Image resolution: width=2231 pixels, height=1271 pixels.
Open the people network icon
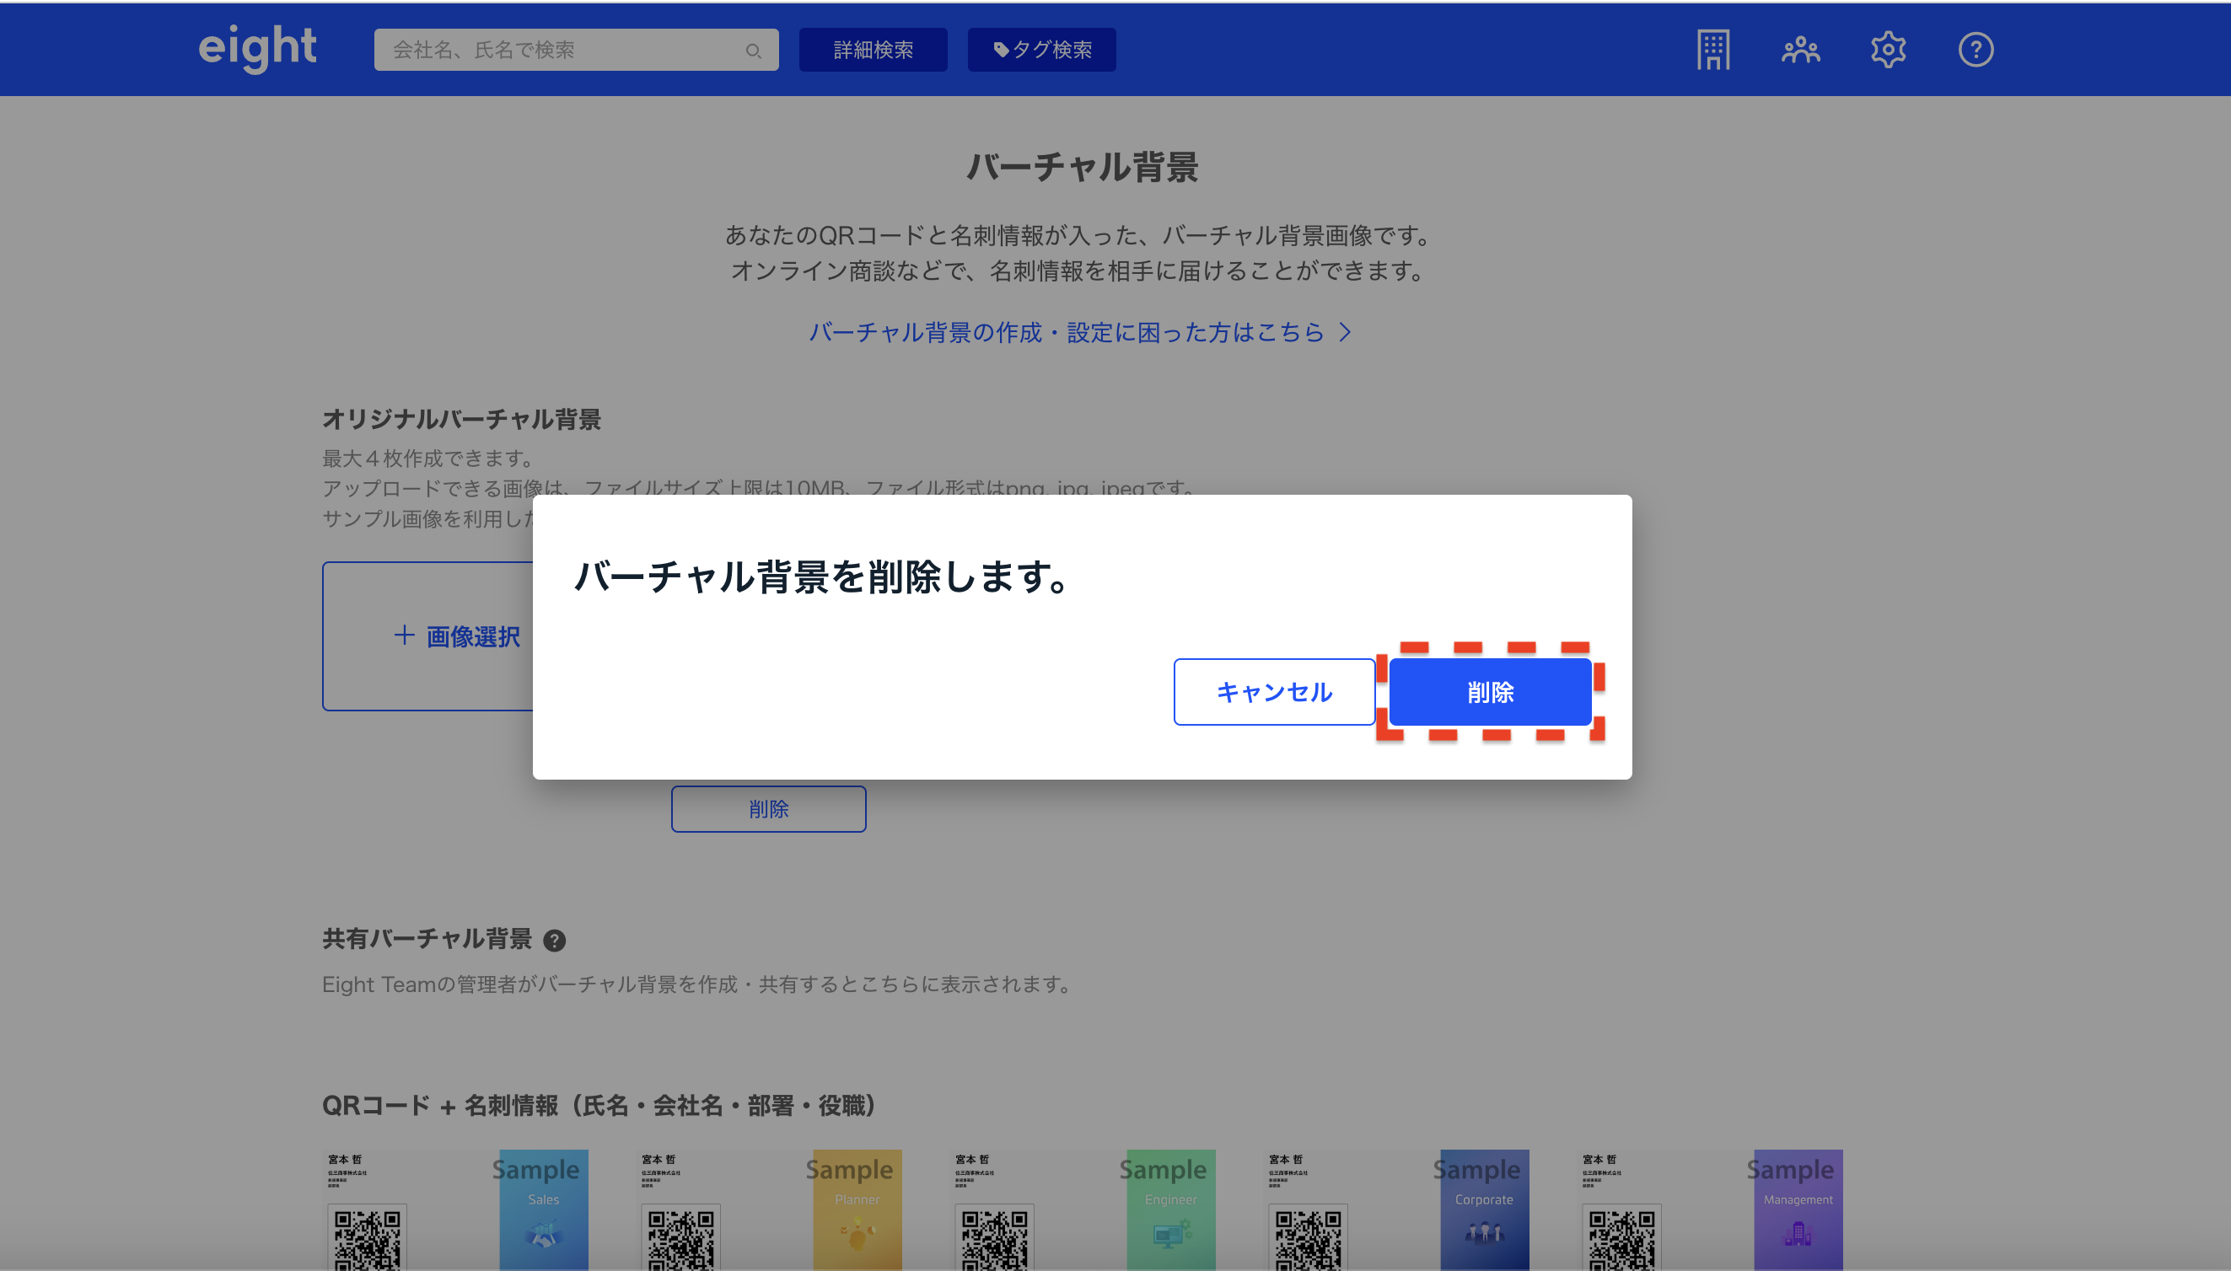coord(1800,50)
